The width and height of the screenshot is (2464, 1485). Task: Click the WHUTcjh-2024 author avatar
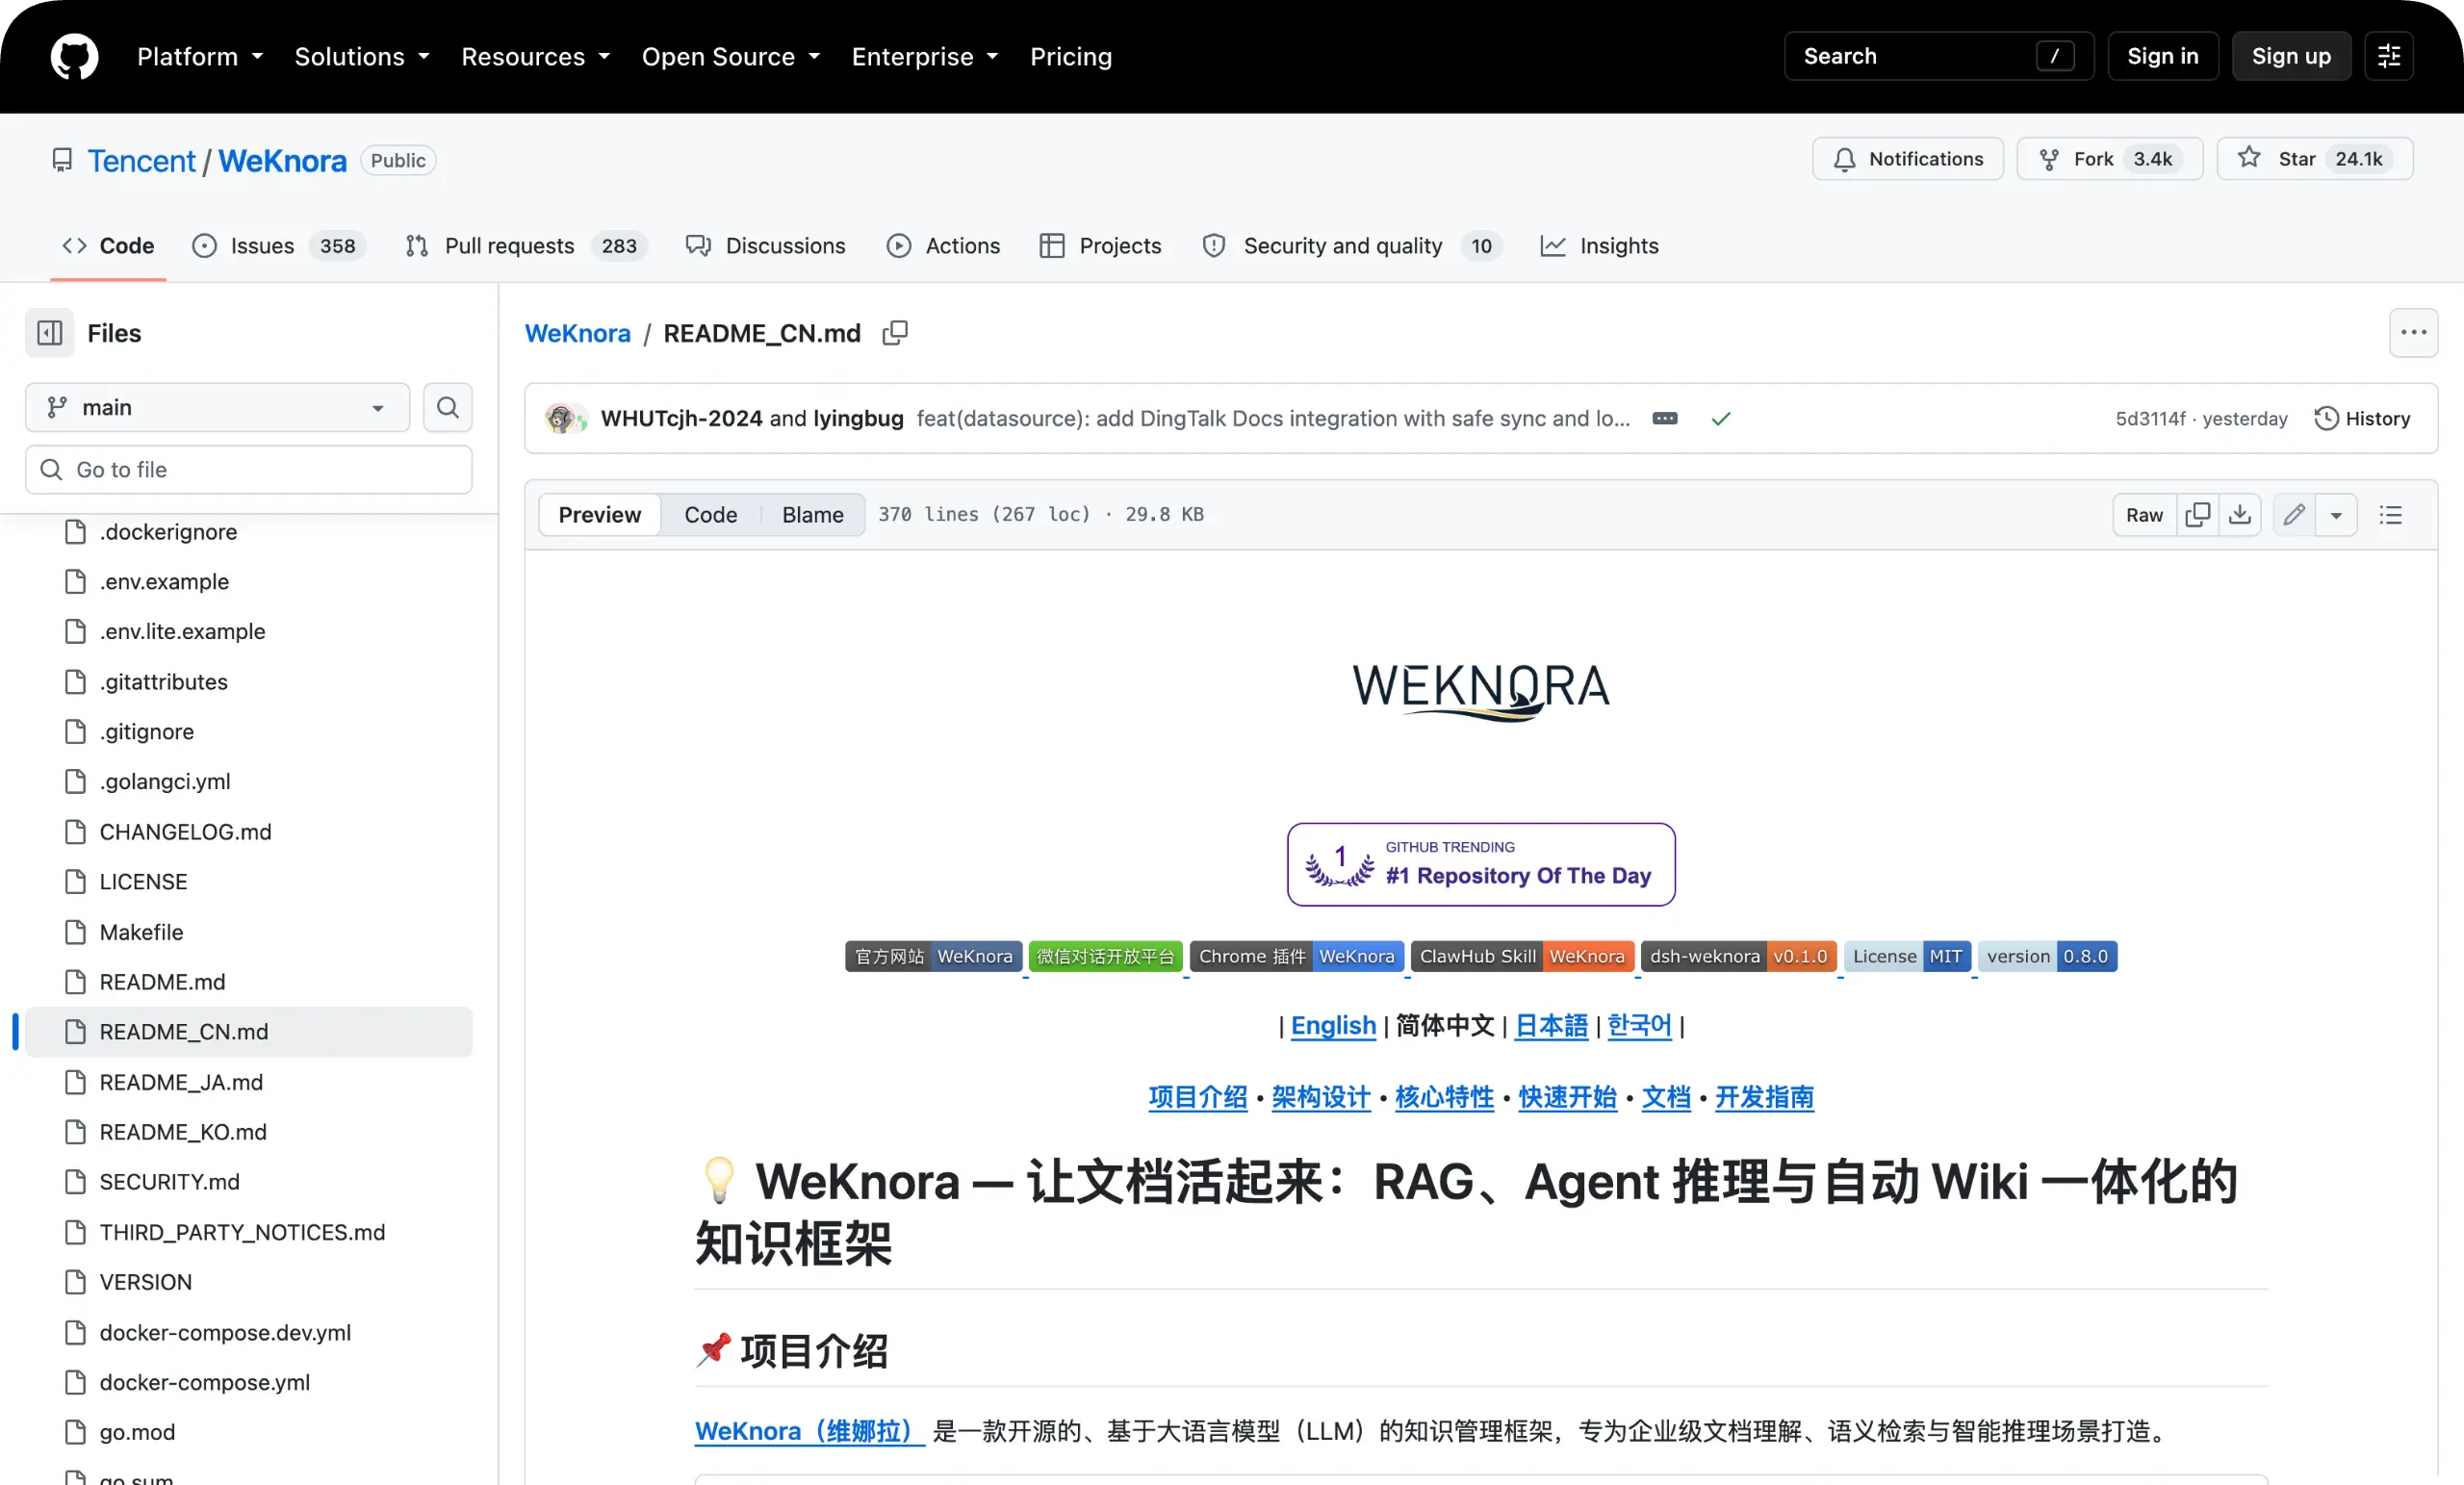click(560, 418)
